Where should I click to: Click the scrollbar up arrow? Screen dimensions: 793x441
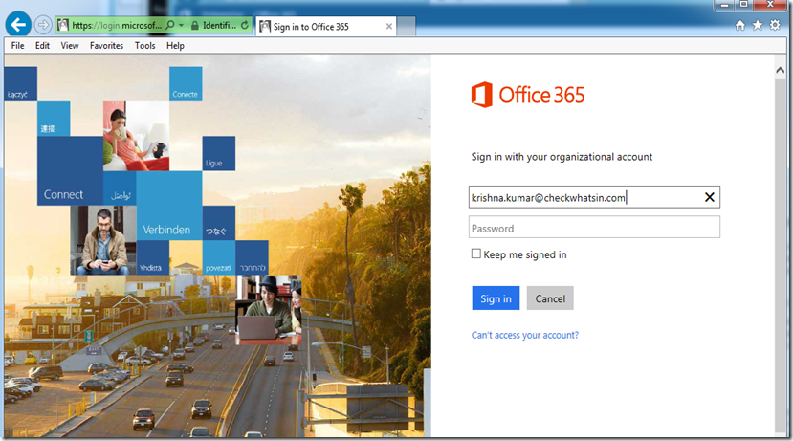pos(780,71)
